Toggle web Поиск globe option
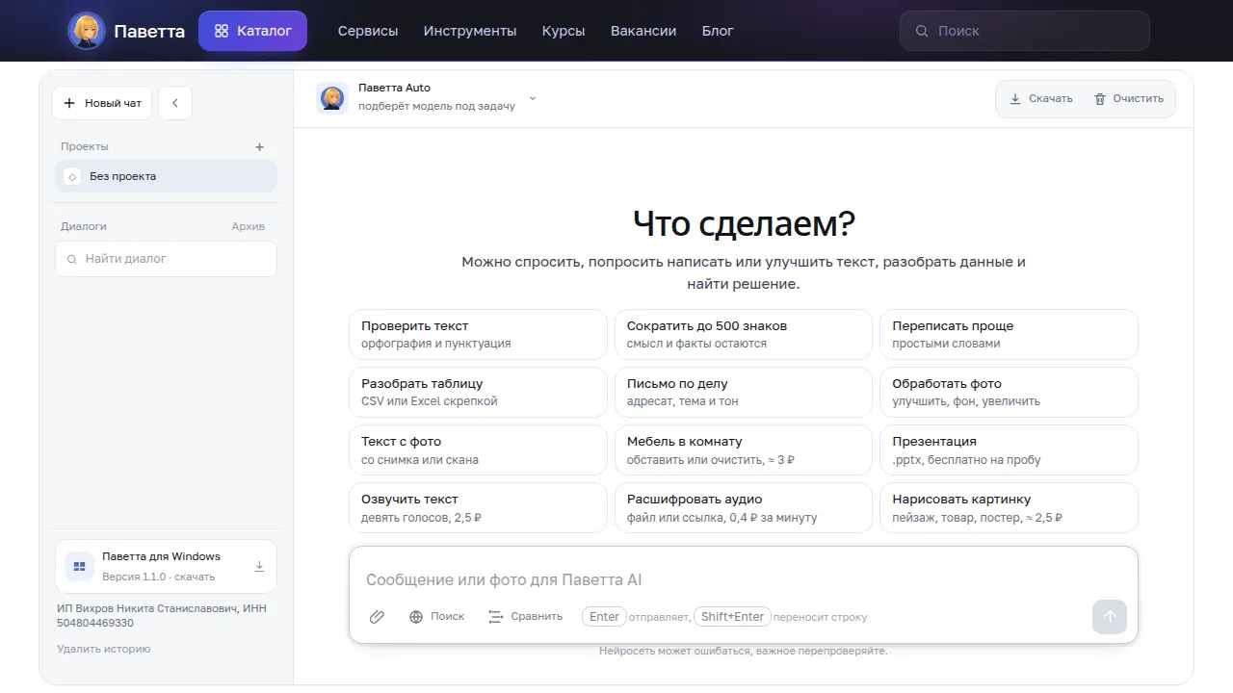The height and width of the screenshot is (693, 1233). [x=436, y=617]
